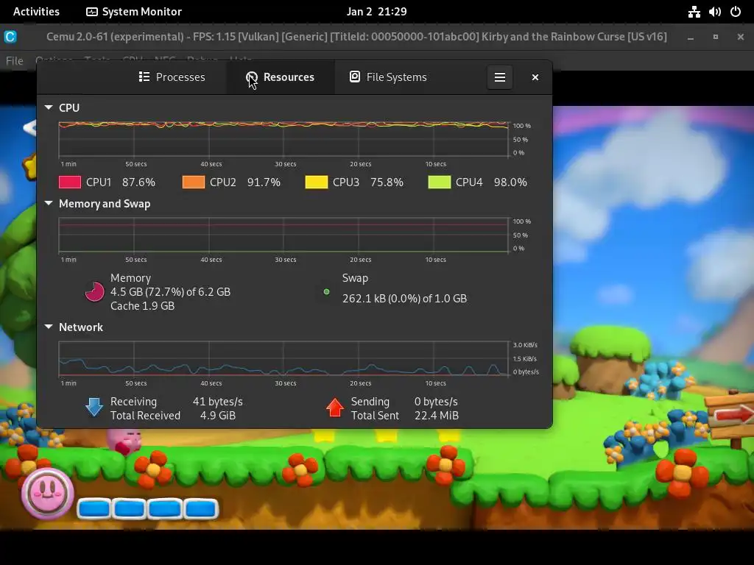Click the red arrow signpost in game
Viewport: 754px width, 565px height.
(x=731, y=416)
